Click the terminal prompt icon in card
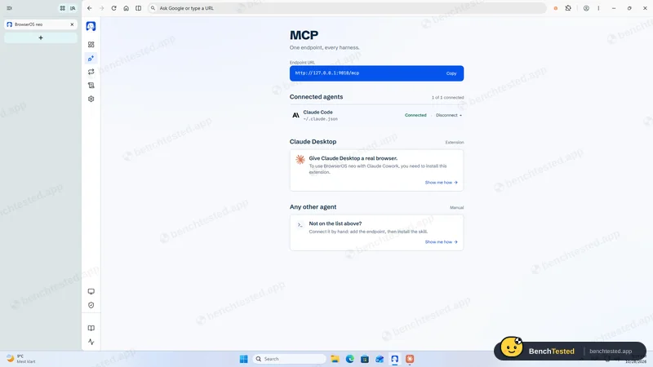The width and height of the screenshot is (653, 367). click(300, 225)
